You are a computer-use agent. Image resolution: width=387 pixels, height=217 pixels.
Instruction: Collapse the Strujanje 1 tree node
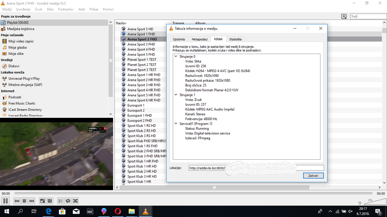[x=176, y=95]
